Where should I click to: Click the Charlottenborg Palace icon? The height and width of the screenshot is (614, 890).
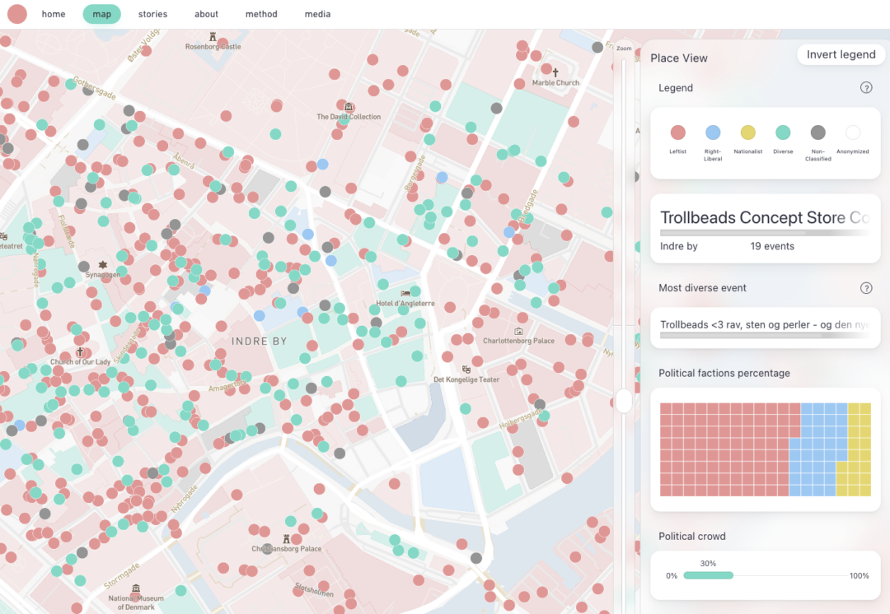518,331
